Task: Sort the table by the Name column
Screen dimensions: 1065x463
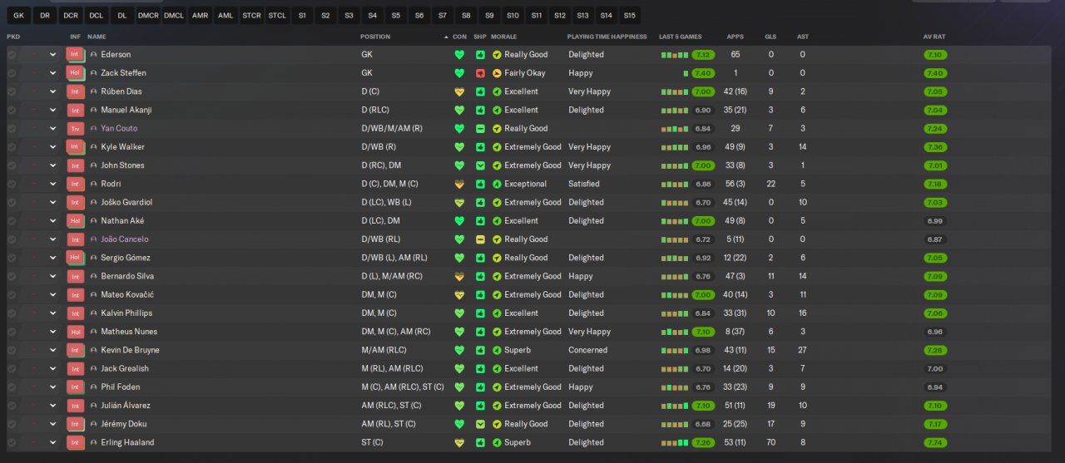Action: [97, 37]
